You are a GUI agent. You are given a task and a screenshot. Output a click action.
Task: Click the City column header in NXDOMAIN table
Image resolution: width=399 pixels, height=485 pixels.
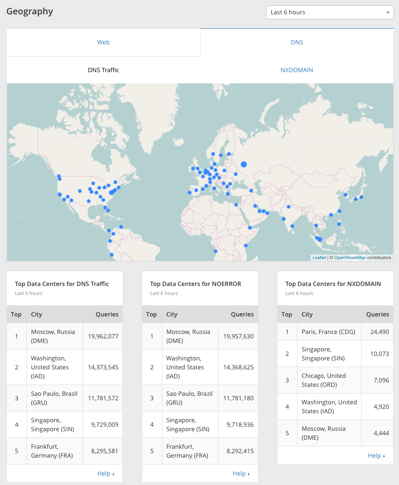coord(307,314)
